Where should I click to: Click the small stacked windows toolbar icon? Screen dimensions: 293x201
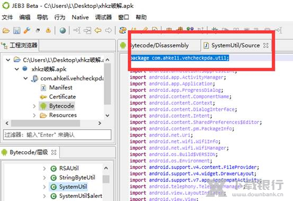coord(38,31)
